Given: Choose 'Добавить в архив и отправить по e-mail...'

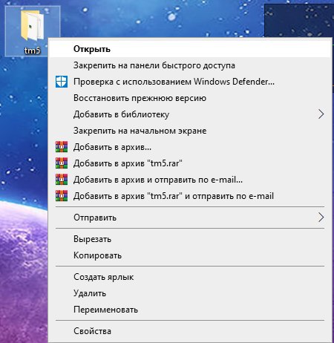Looking at the screenshot, I should tap(190, 180).
